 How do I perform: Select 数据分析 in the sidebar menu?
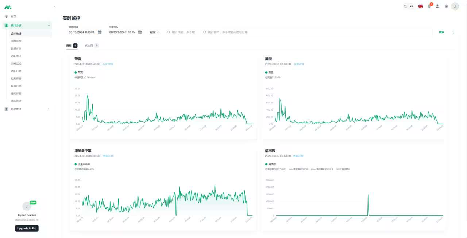(x=16, y=49)
